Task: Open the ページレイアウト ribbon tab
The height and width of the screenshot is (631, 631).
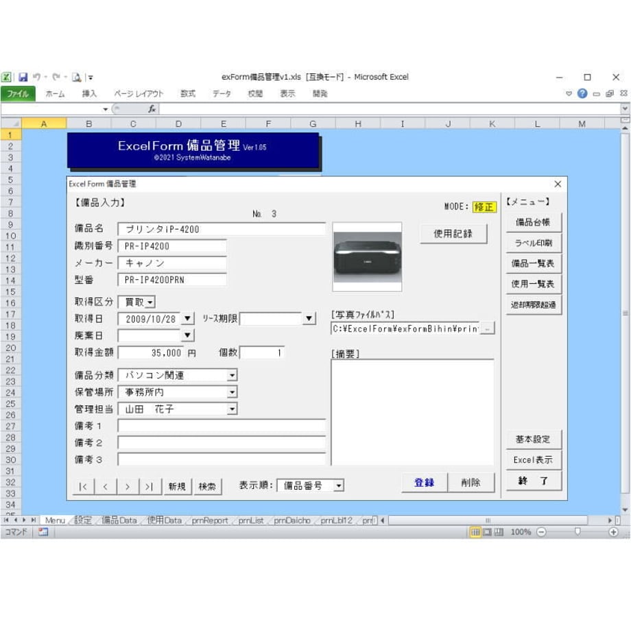Action: pos(139,94)
